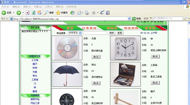
Task: Open 雨伞 link in sales ranking
Action: (x=35, y=76)
